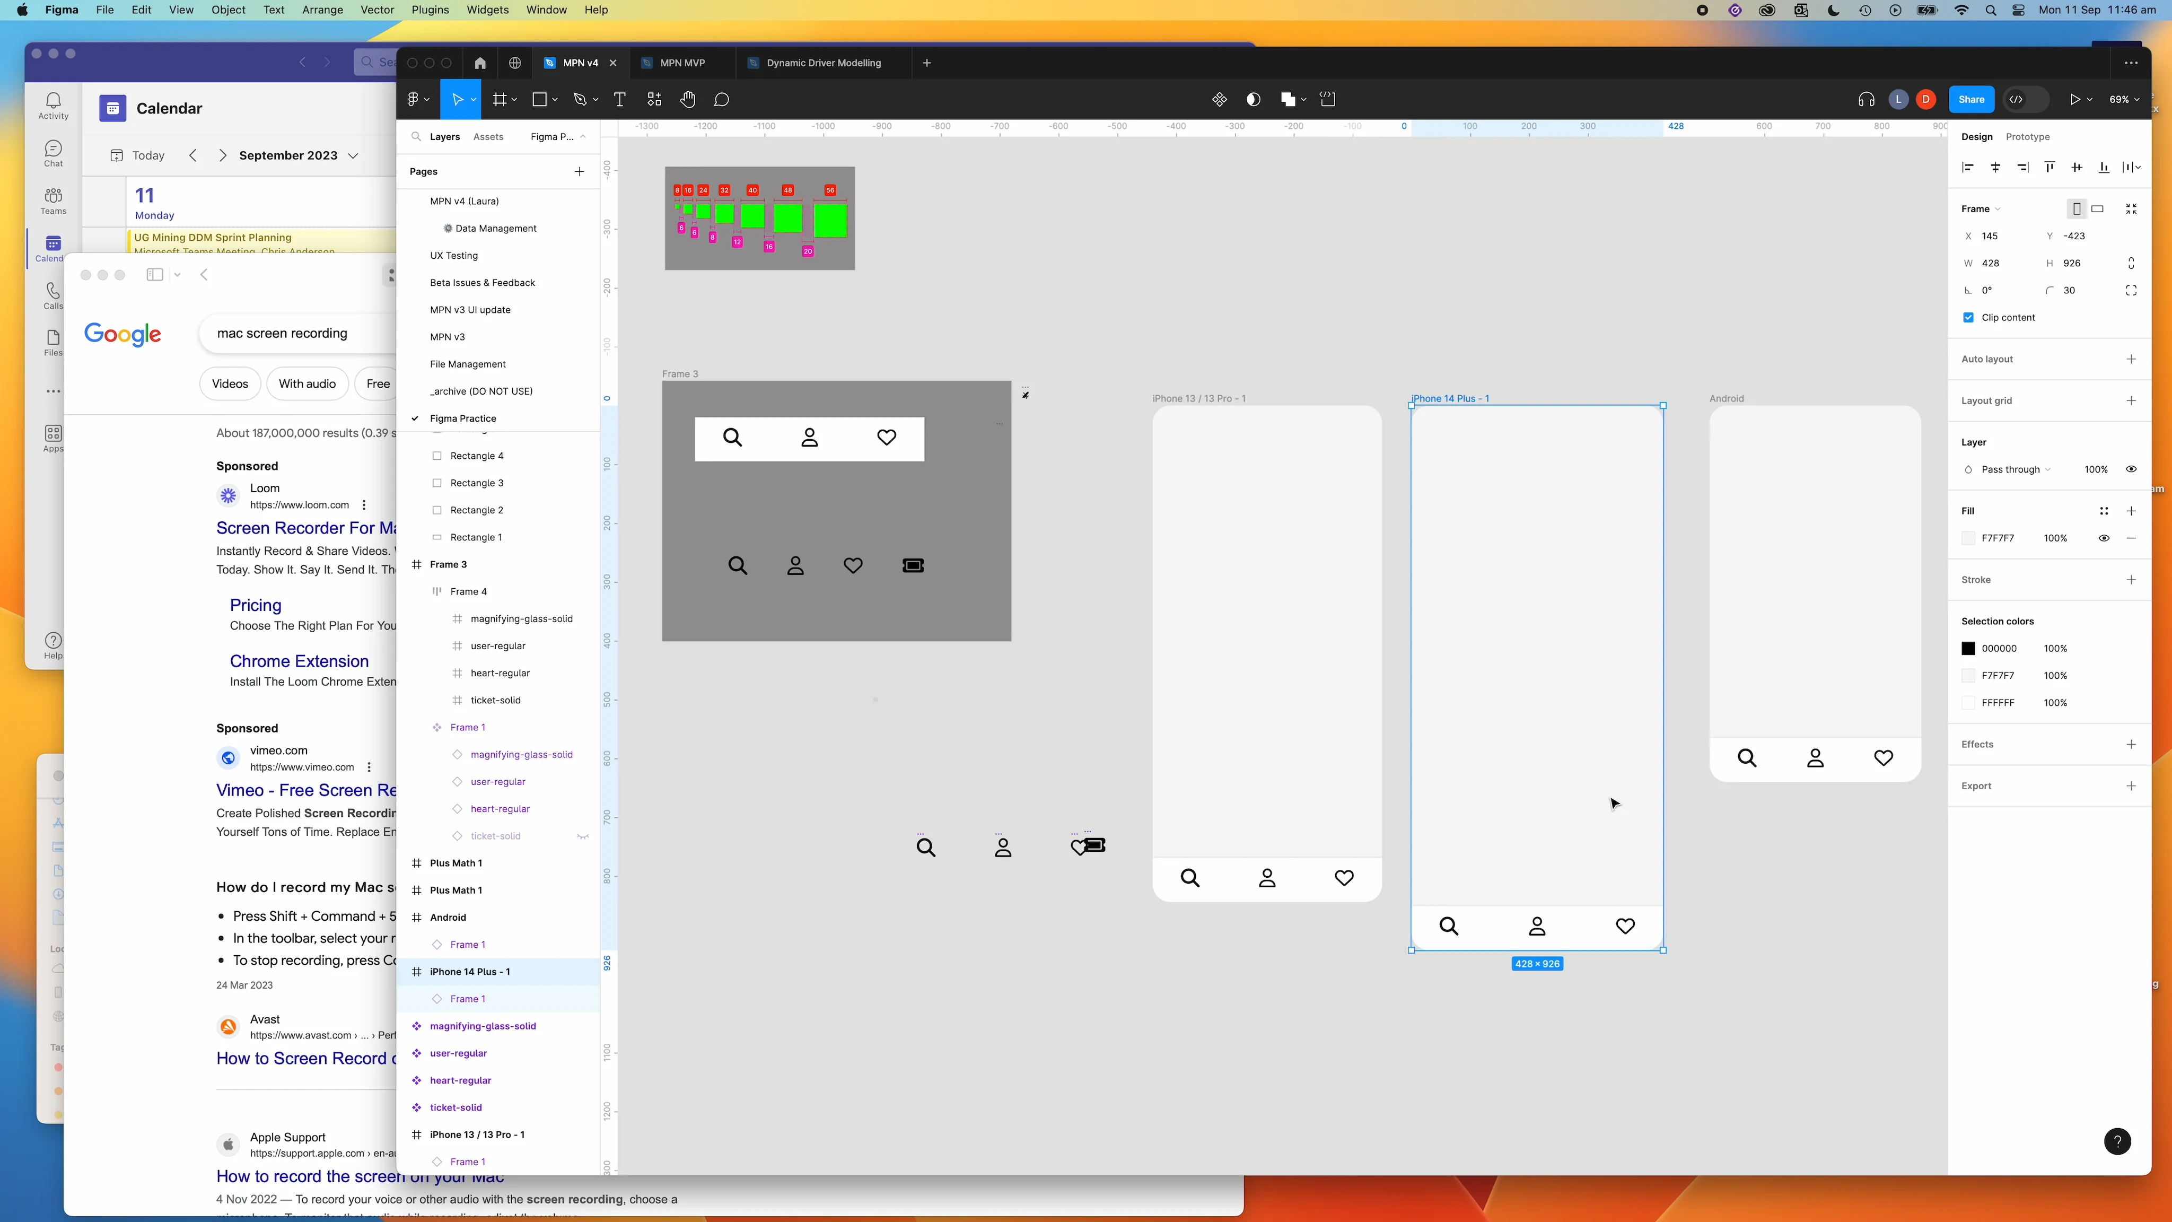
Task: Select the Rectangle shape tool
Action: 540,100
